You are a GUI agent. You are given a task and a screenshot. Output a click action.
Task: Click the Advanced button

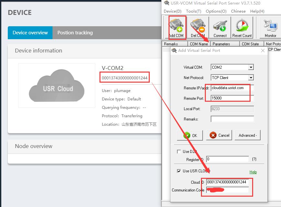[248, 135]
